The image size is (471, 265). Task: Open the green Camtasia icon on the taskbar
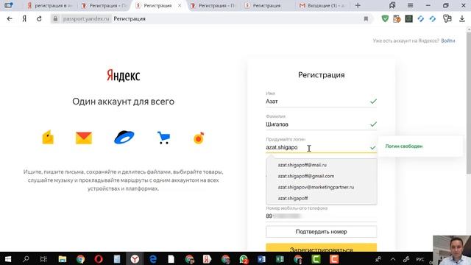pyautogui.click(x=316, y=258)
